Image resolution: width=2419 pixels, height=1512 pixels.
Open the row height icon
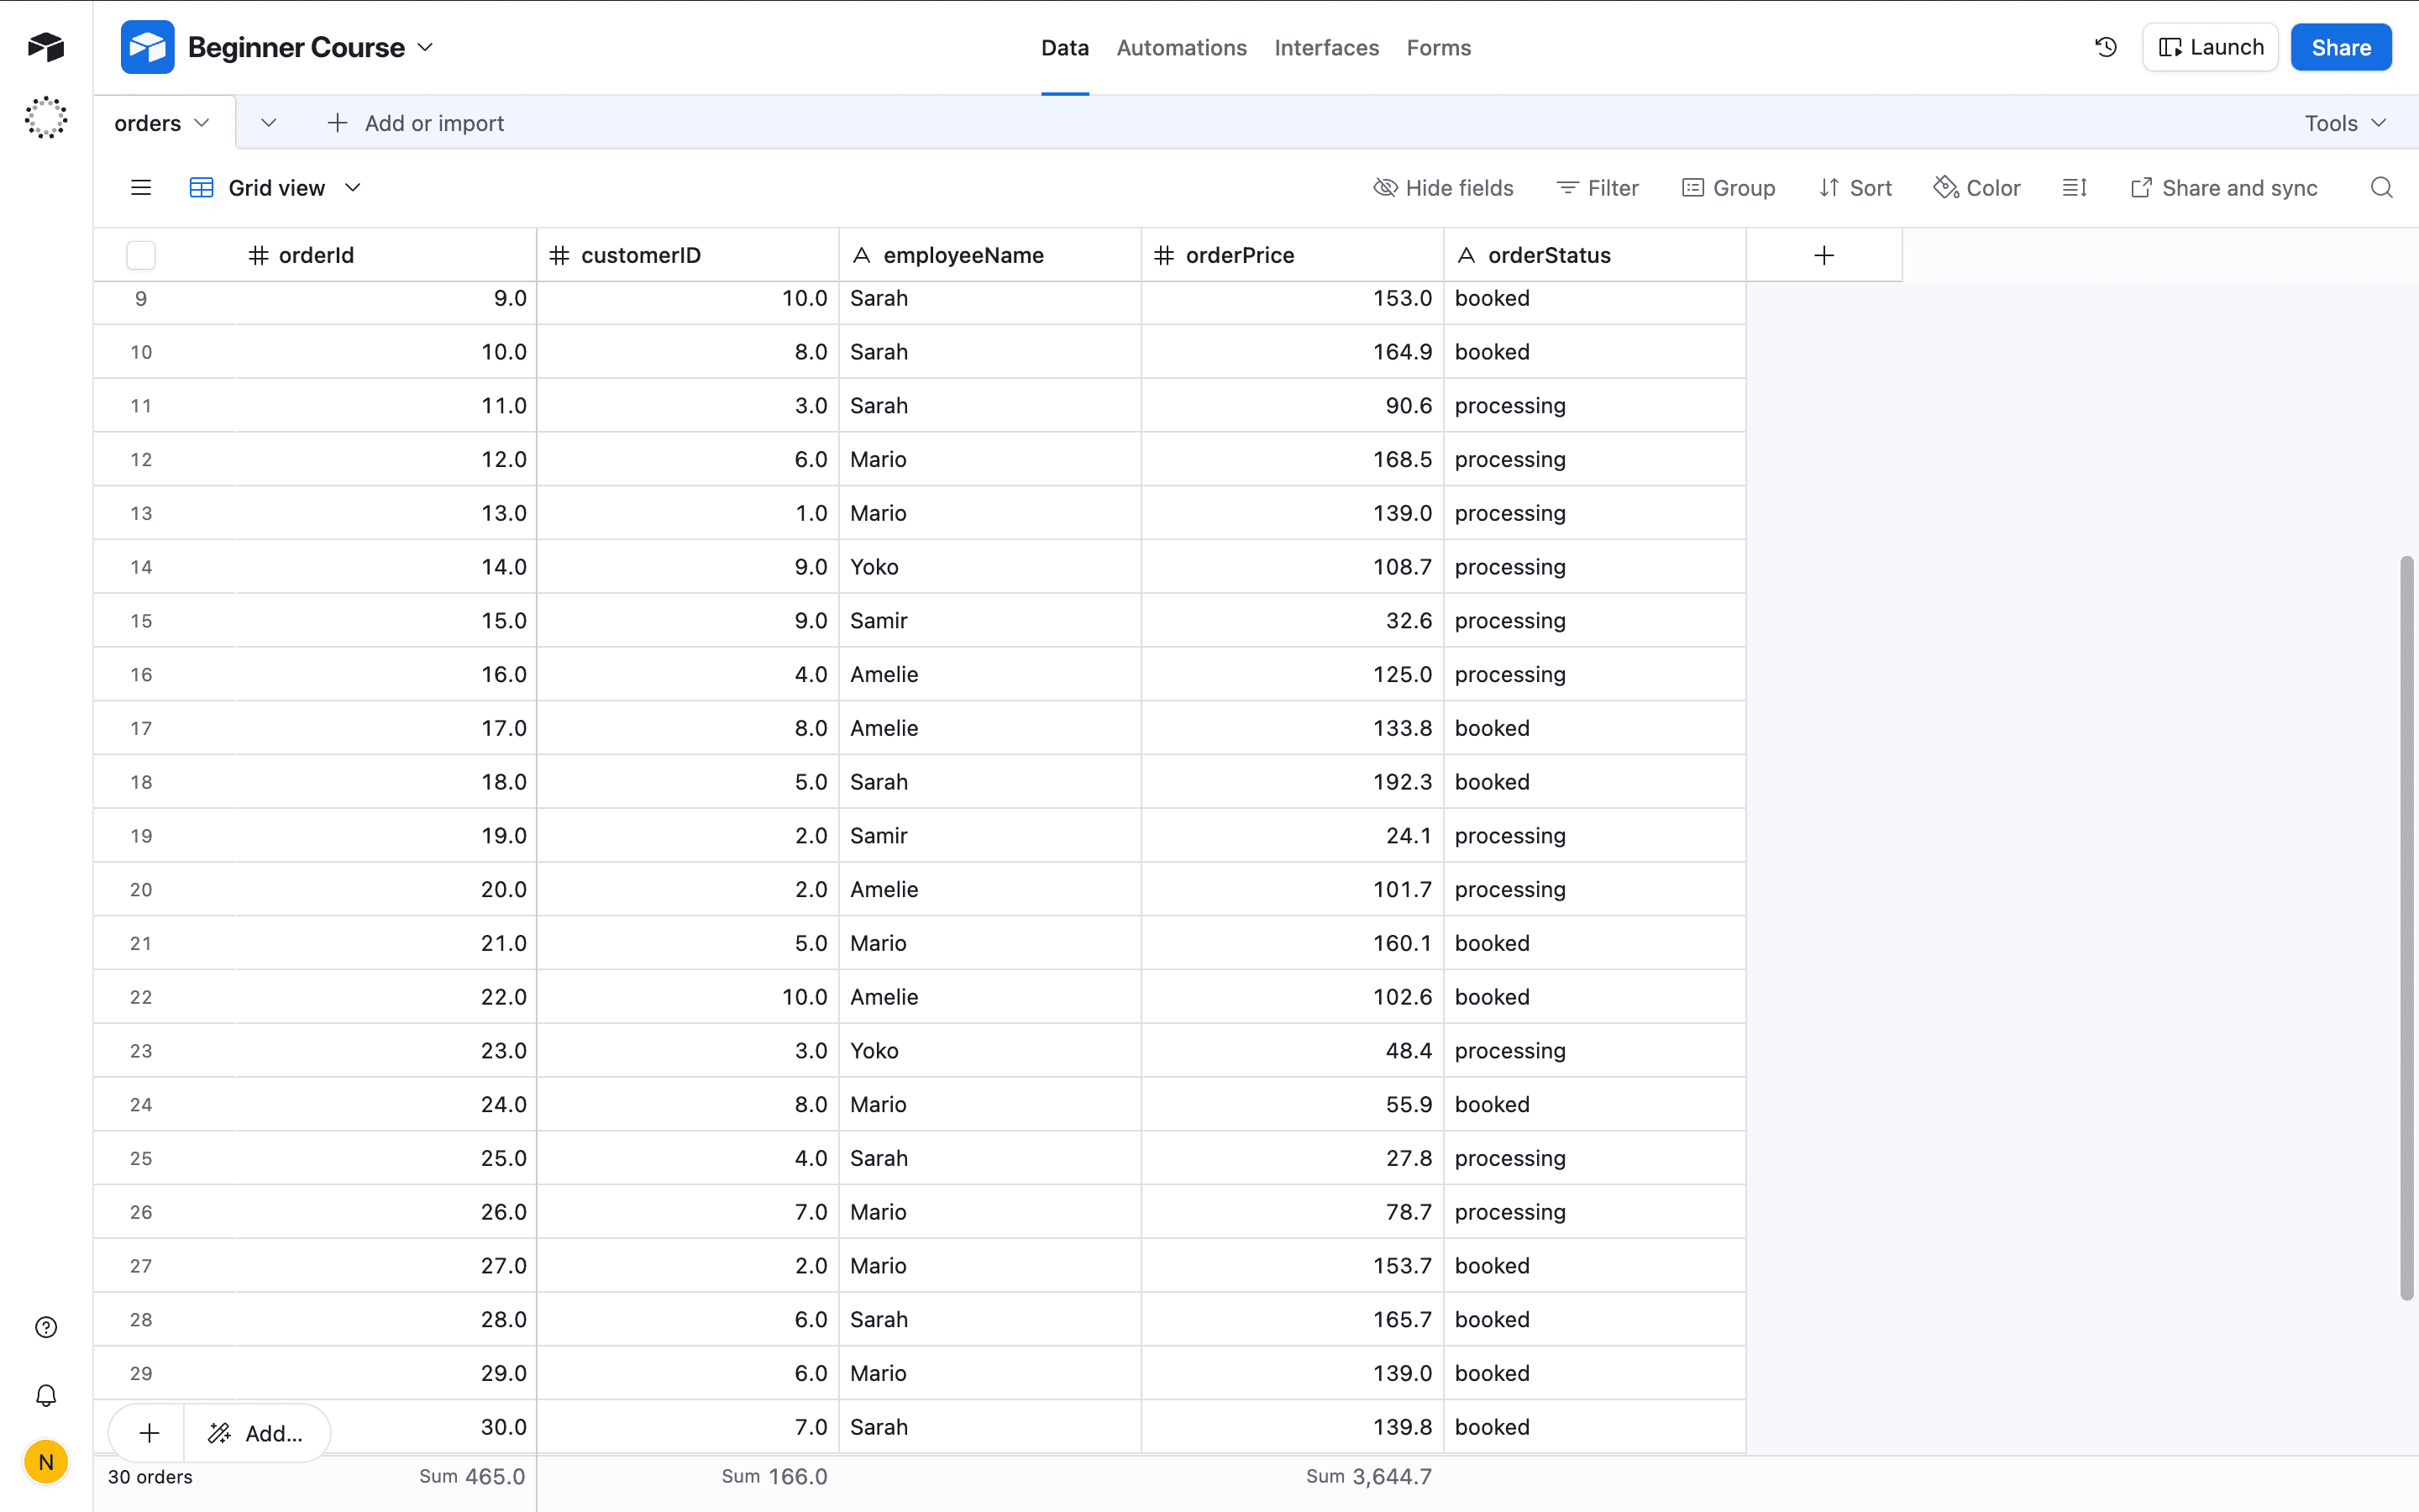(x=2074, y=188)
